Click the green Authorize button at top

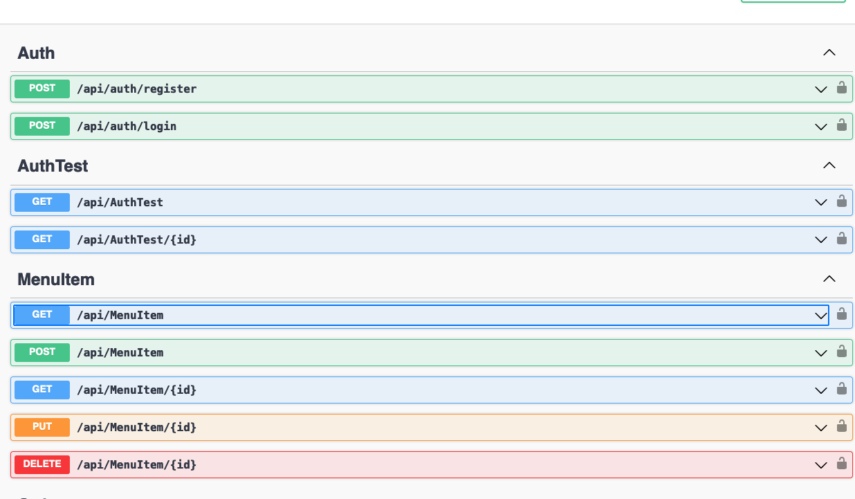click(x=793, y=1)
